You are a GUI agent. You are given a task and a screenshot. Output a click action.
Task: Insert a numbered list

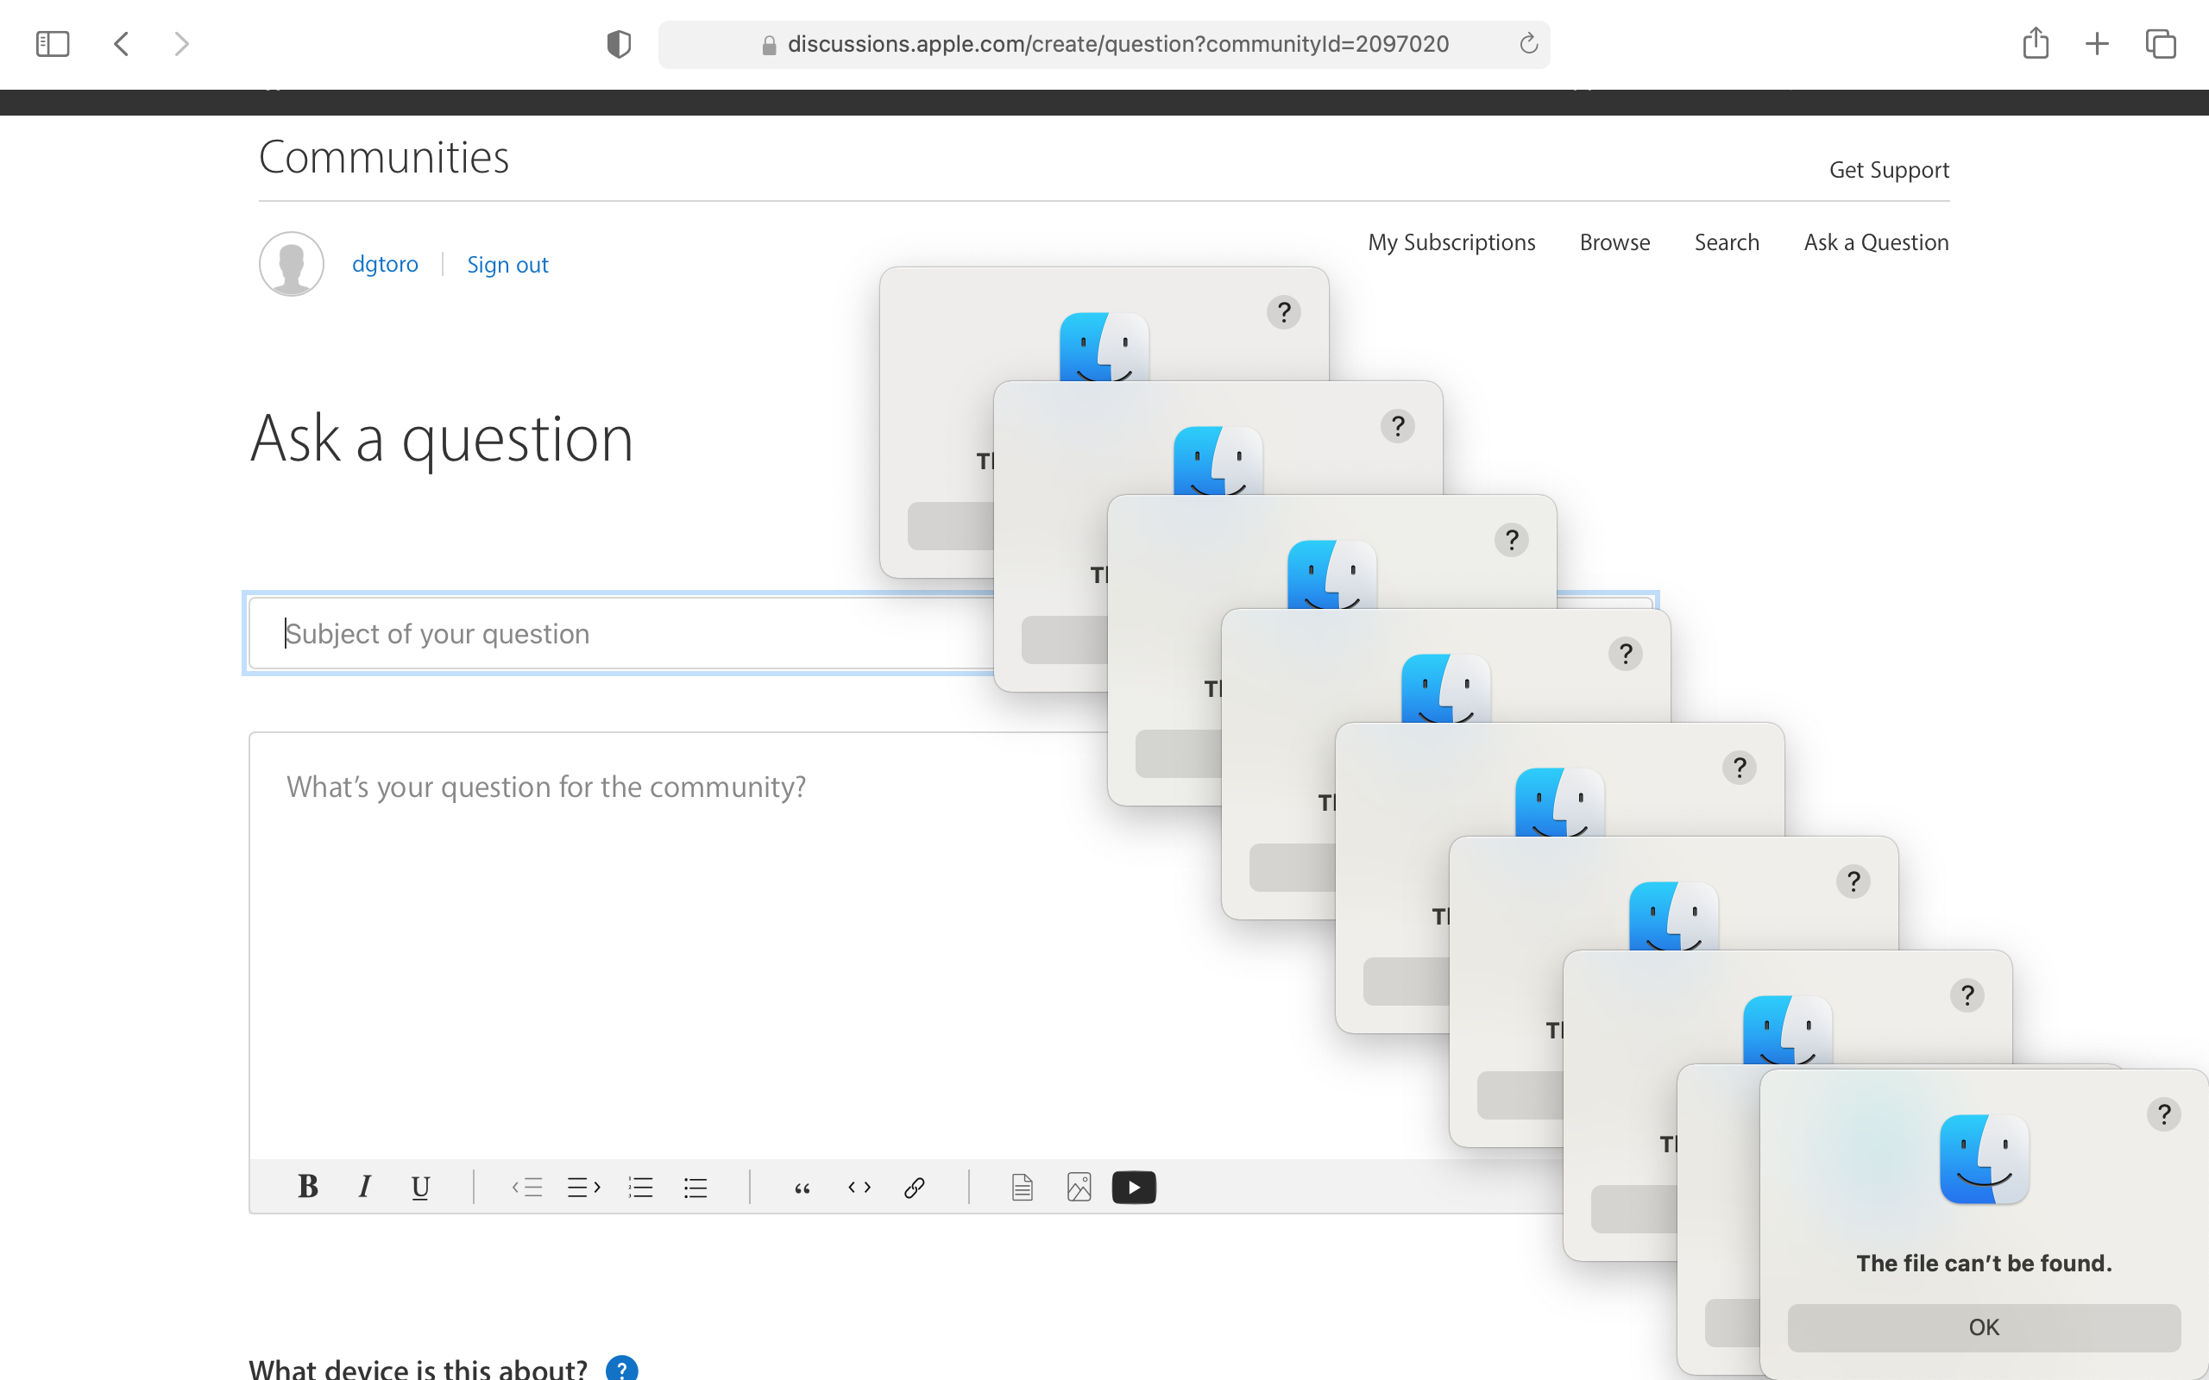(x=641, y=1187)
